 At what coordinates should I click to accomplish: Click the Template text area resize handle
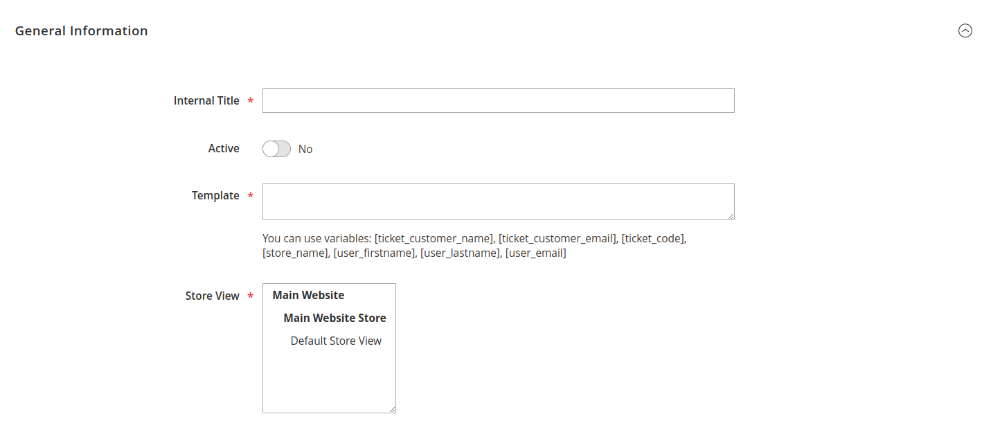pos(731,216)
